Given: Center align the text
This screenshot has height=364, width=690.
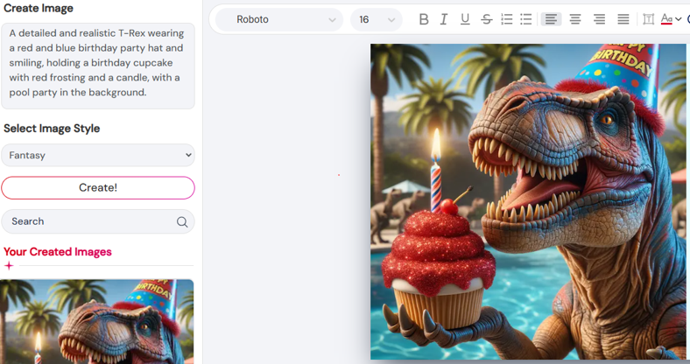Looking at the screenshot, I should [x=575, y=19].
